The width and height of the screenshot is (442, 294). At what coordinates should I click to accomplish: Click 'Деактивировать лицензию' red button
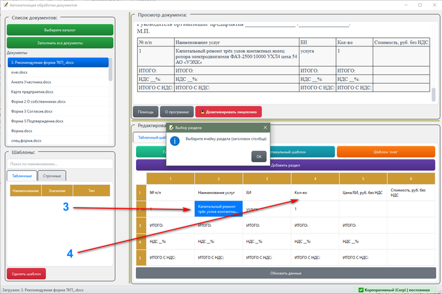tap(229, 112)
